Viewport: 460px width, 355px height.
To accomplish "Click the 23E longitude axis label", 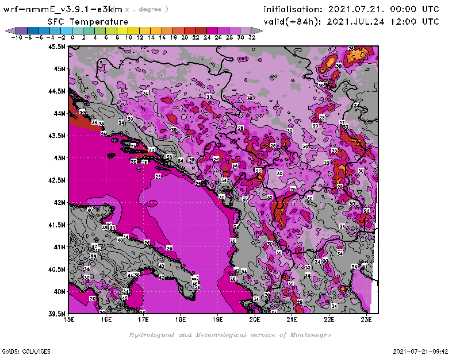I will tap(366, 318).
